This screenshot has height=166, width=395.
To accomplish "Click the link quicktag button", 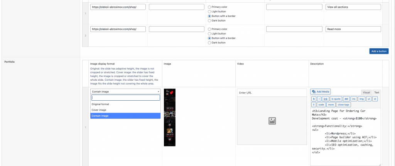I will pyautogui.click(x=326, y=99).
